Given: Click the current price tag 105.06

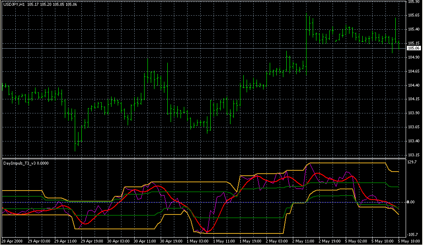Looking at the screenshot, I should pyautogui.click(x=413, y=48).
